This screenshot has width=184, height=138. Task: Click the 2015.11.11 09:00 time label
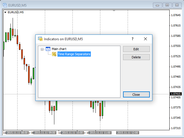(x=45, y=133)
